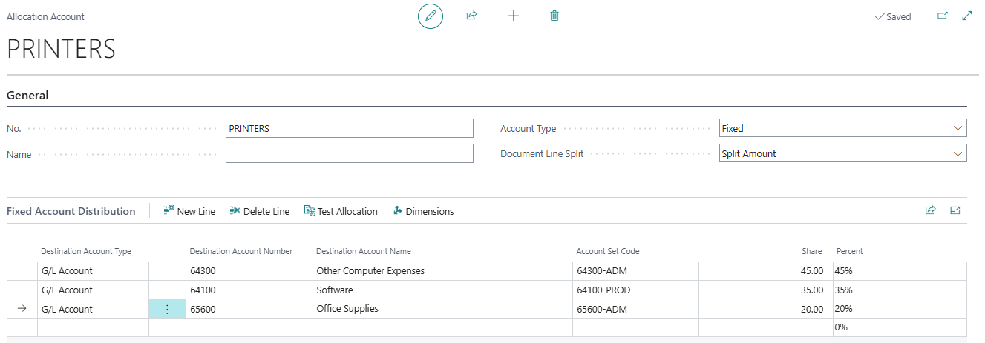Click the plus icon to create new

click(513, 16)
